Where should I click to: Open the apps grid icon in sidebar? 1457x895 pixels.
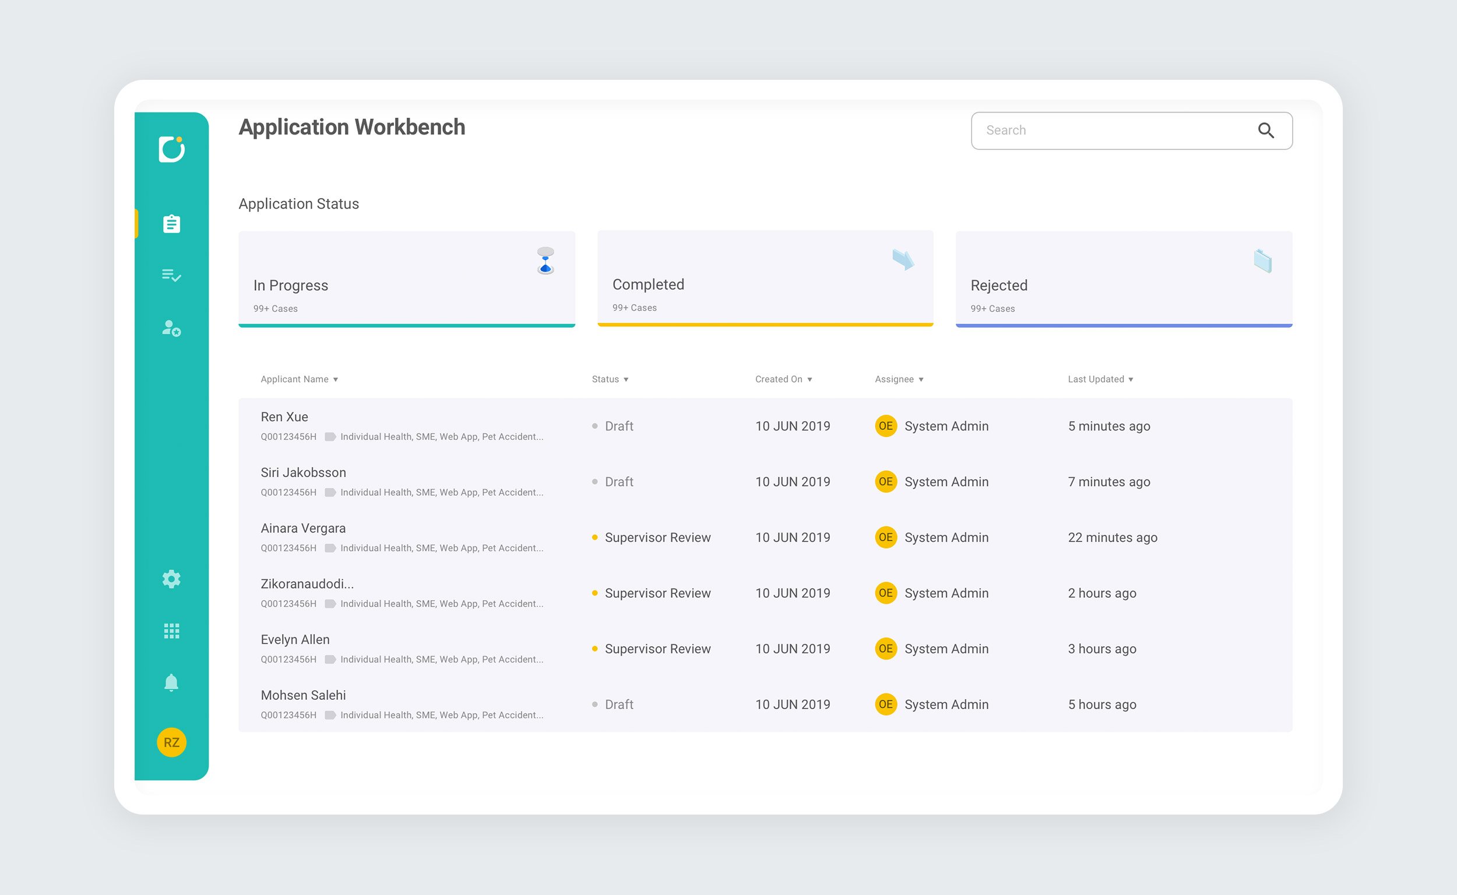172,631
